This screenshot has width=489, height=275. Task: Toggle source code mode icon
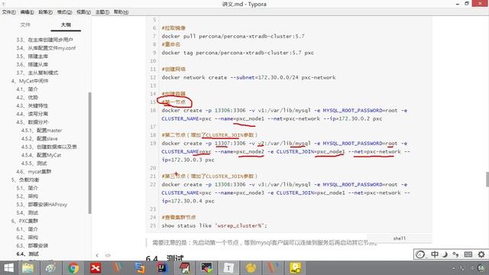tap(108, 255)
